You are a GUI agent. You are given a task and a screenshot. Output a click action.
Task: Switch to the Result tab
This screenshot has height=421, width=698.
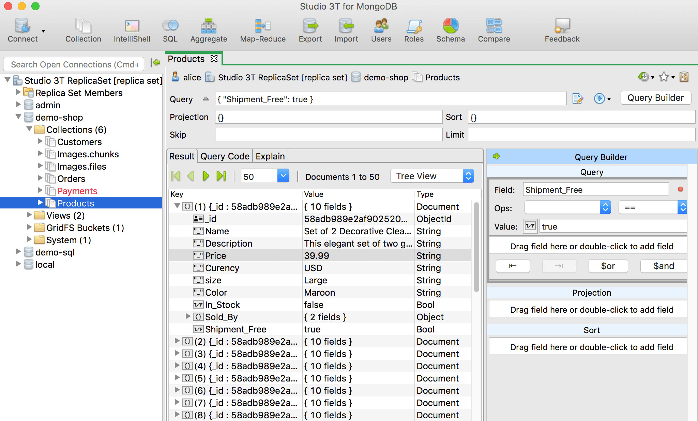click(x=182, y=156)
